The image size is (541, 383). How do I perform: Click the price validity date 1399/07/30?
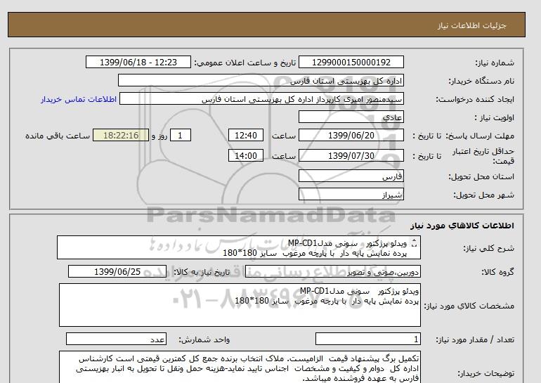tap(351, 155)
